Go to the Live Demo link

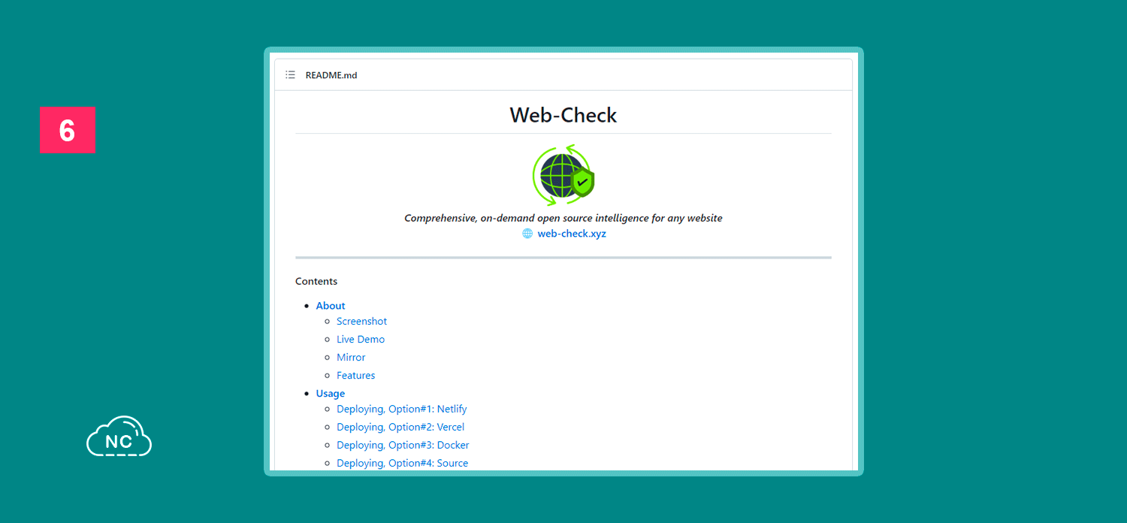click(x=361, y=339)
